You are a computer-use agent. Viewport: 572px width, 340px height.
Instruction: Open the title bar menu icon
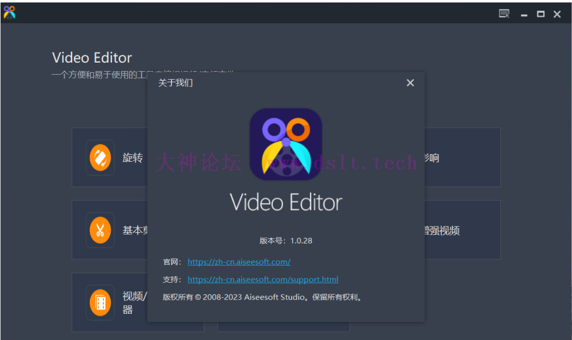(x=504, y=14)
